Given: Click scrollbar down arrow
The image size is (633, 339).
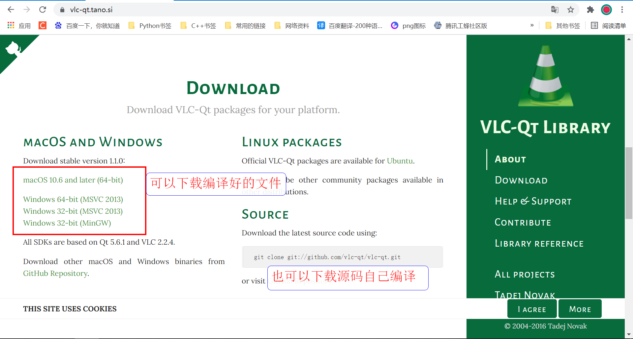Looking at the screenshot, I should (x=629, y=335).
